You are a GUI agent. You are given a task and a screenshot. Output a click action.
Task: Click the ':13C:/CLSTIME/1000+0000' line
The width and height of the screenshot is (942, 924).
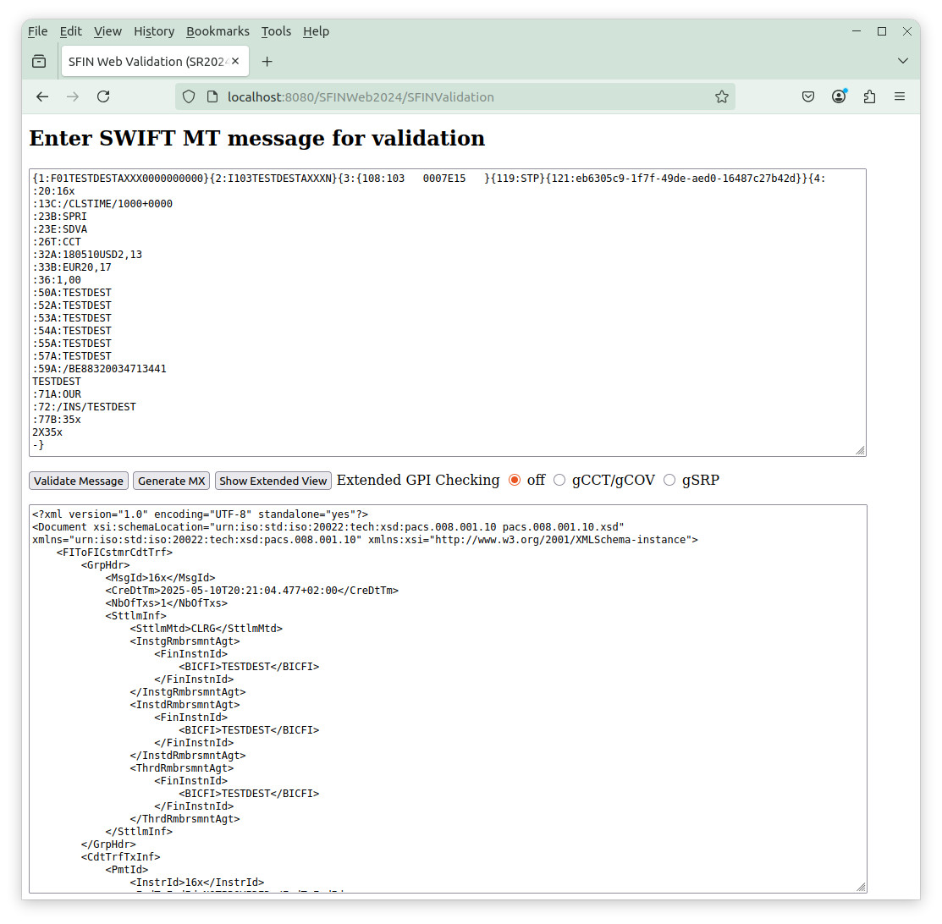point(102,204)
